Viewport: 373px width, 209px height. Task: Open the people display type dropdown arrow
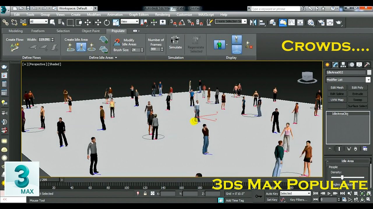[227, 45]
